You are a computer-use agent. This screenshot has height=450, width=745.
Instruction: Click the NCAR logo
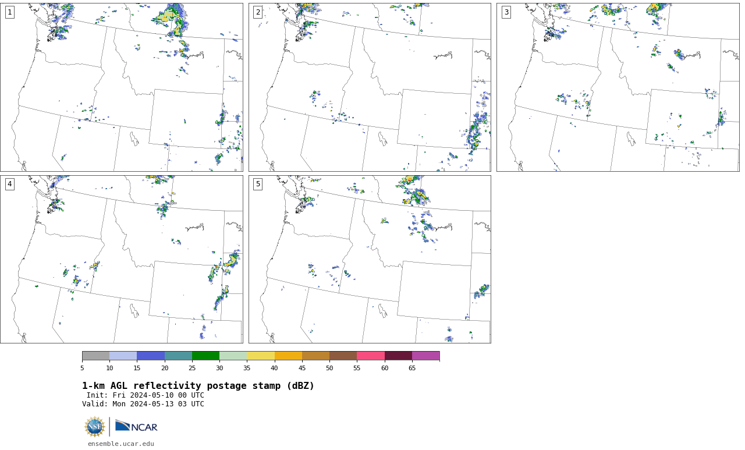click(x=136, y=427)
